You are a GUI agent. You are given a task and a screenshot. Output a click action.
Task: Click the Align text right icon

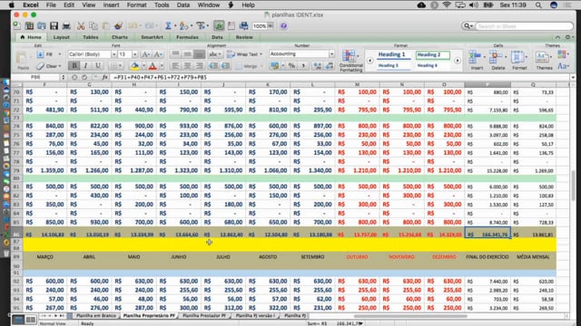pos(200,66)
